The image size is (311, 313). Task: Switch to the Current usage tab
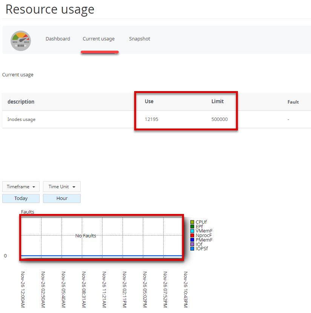[x=99, y=39]
